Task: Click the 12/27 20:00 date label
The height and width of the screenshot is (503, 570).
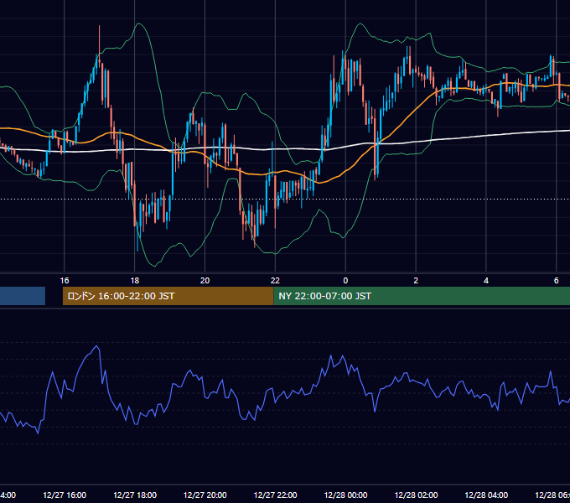Action: tap(205, 495)
